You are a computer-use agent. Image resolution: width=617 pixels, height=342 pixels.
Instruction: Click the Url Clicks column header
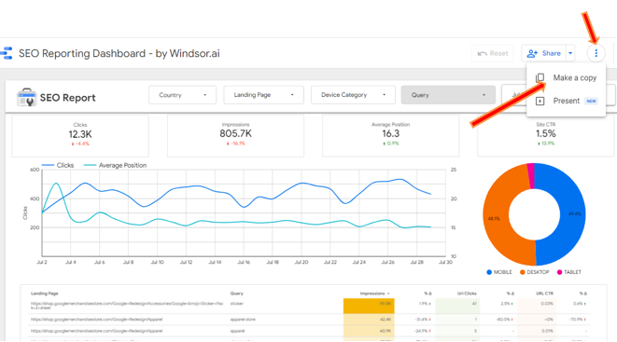(467, 294)
